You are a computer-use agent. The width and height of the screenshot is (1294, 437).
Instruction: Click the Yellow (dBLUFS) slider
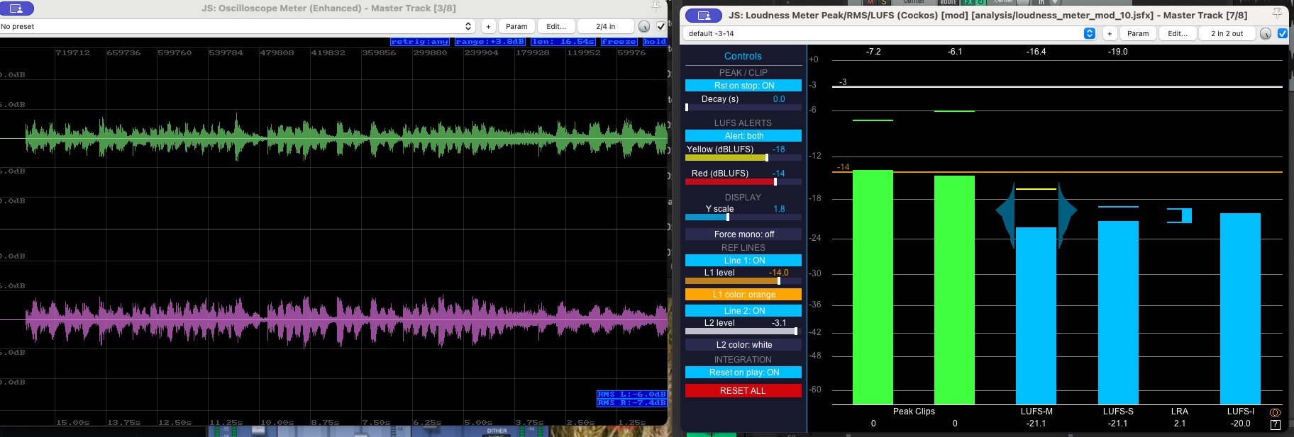coord(743,158)
